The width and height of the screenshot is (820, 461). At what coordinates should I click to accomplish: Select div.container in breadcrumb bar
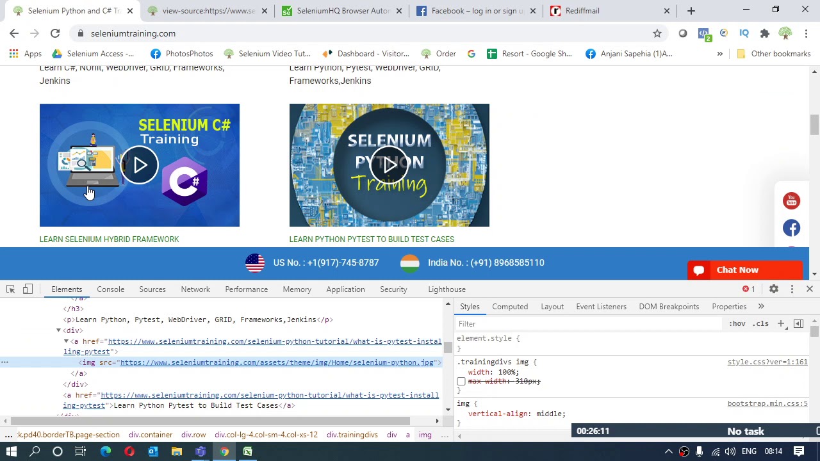[x=151, y=435]
